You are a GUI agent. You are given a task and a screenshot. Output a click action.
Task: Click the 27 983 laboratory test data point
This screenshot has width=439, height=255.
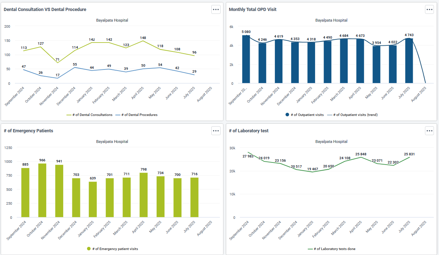pos(248,152)
